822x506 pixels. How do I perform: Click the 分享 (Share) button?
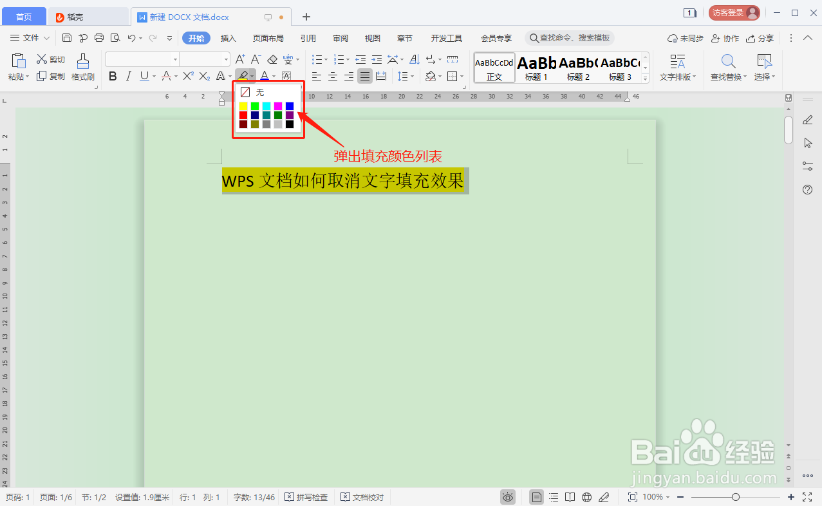pyautogui.click(x=760, y=38)
